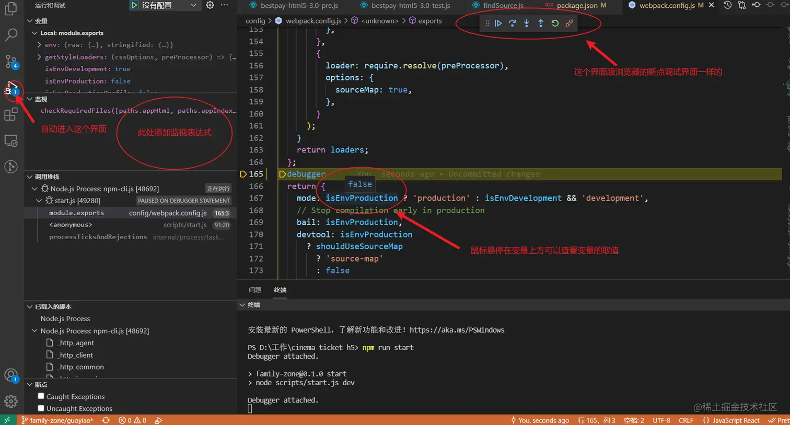Select the <anonymous> call stack frame
This screenshot has width=790, height=425.
pos(131,225)
